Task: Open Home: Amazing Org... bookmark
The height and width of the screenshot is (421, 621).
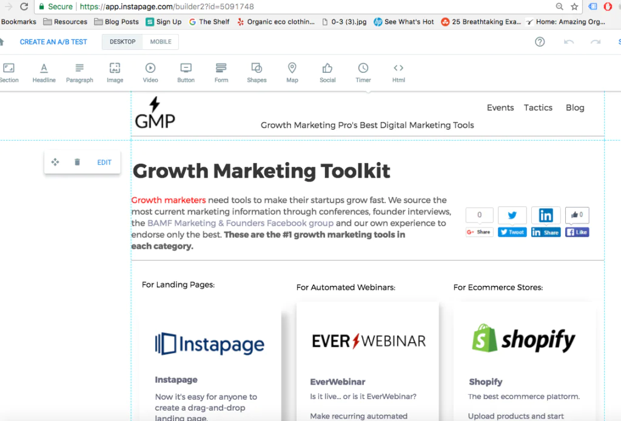Action: [x=566, y=22]
